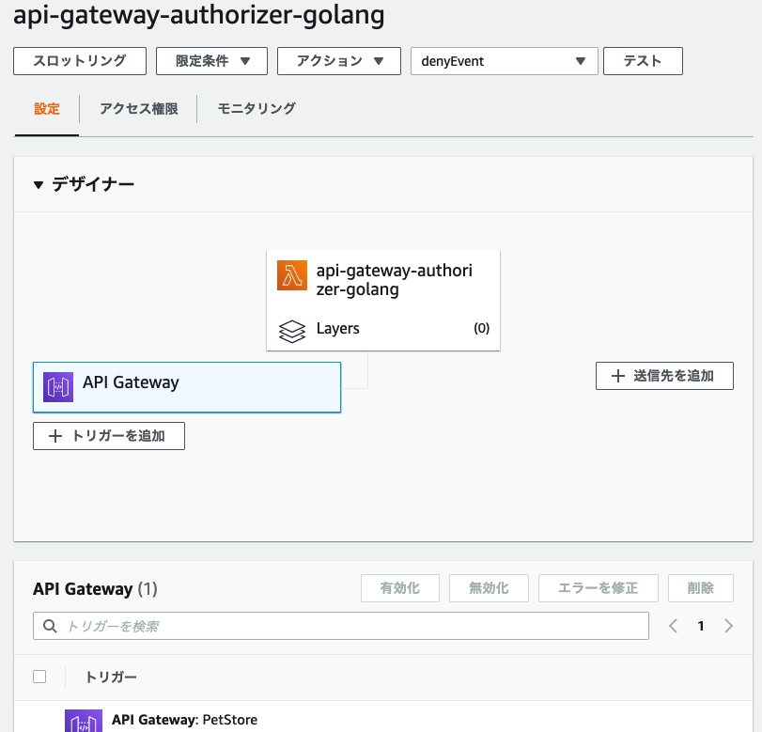Viewport: 762px width, 732px height.
Task: Click the API Gateway trigger icon in designer
Action: (x=58, y=387)
